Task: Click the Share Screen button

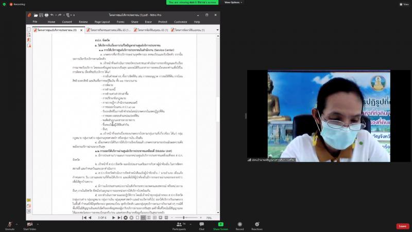Action: click(x=220, y=226)
